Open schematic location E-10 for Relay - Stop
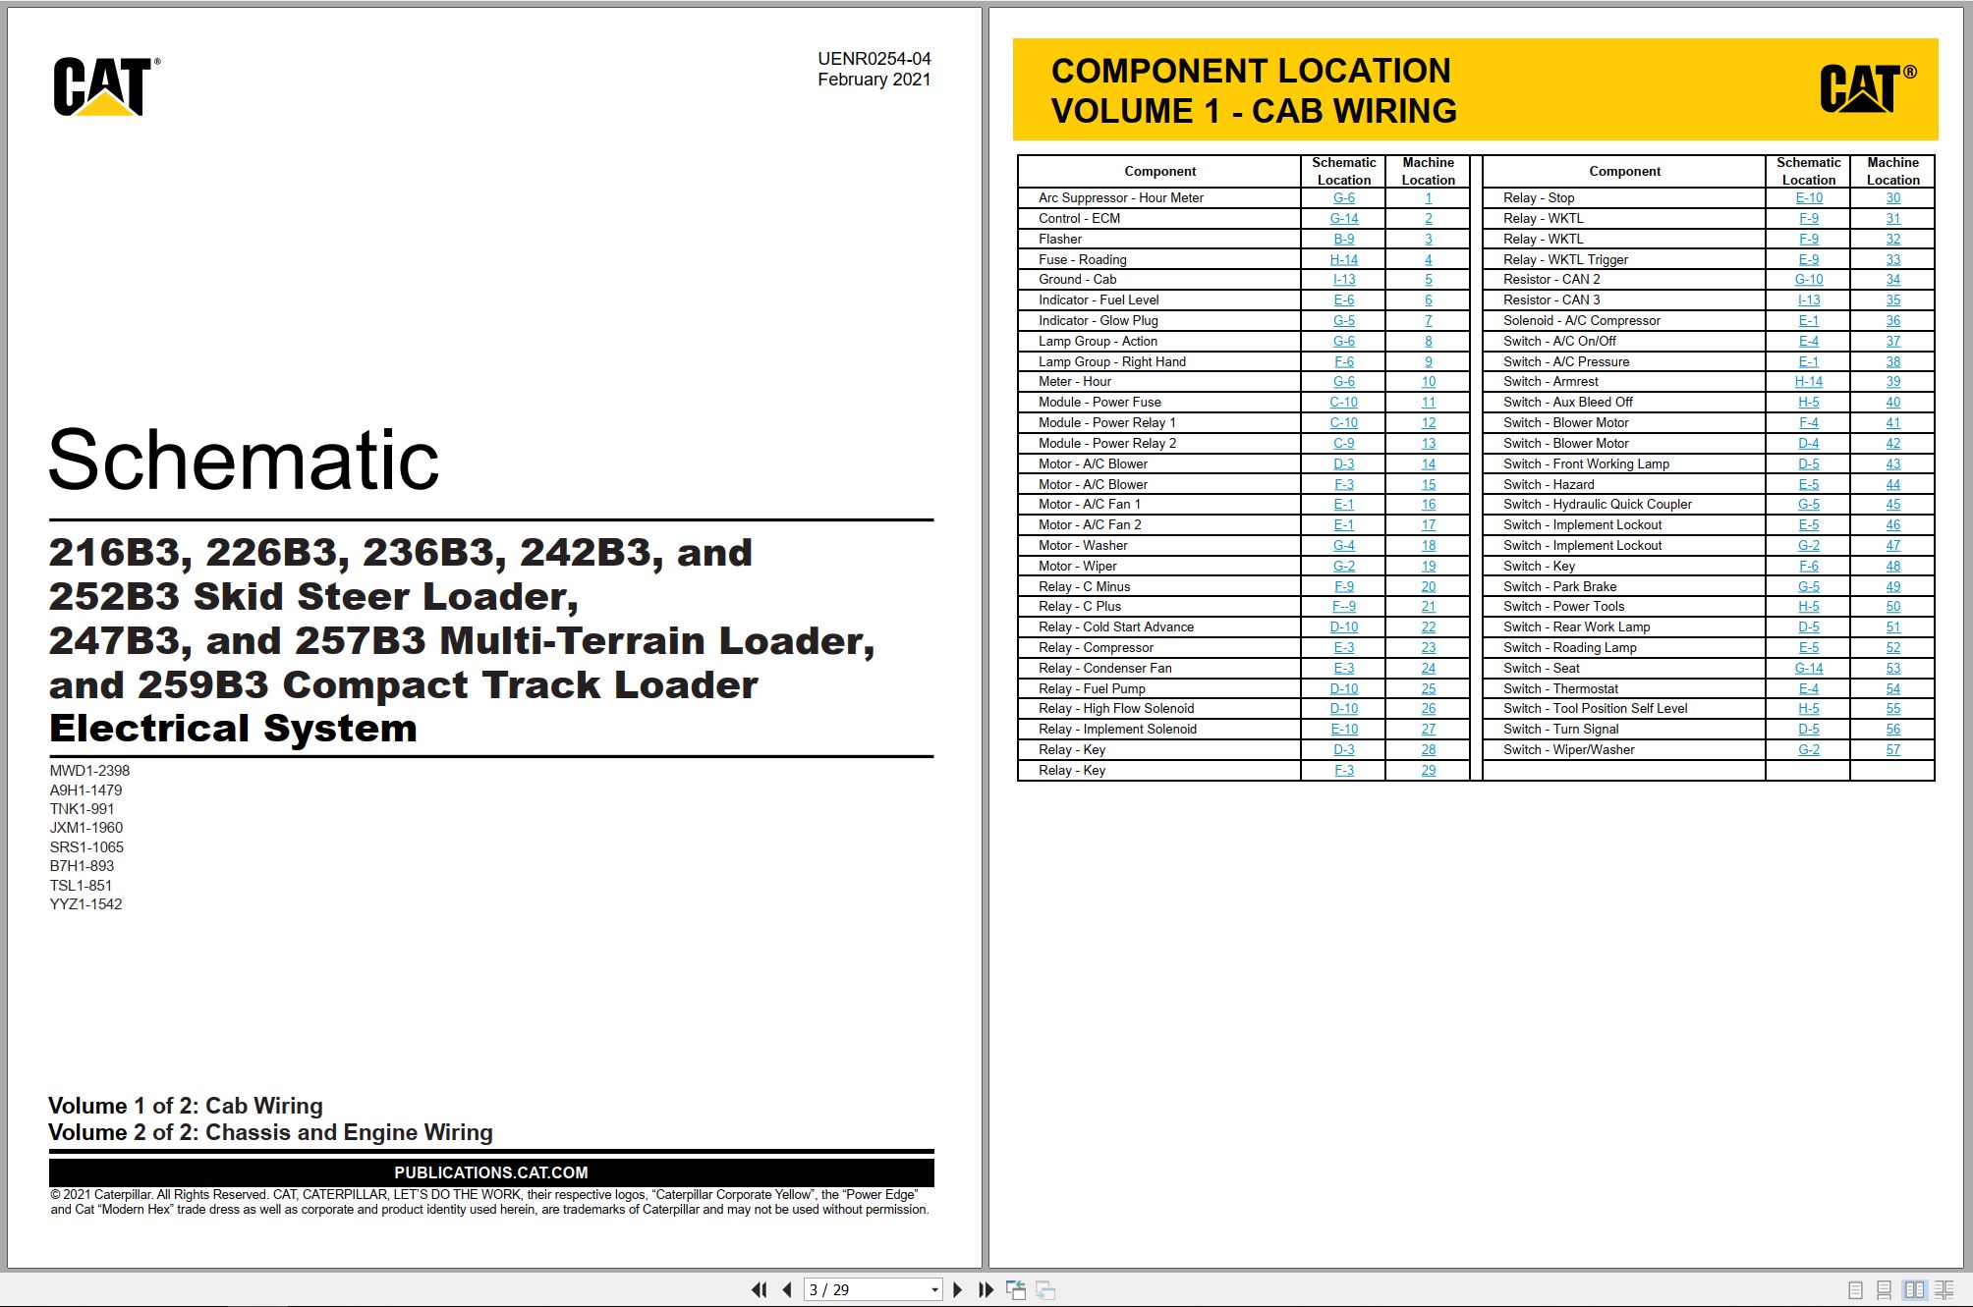This screenshot has width=1973, height=1307. click(1809, 198)
